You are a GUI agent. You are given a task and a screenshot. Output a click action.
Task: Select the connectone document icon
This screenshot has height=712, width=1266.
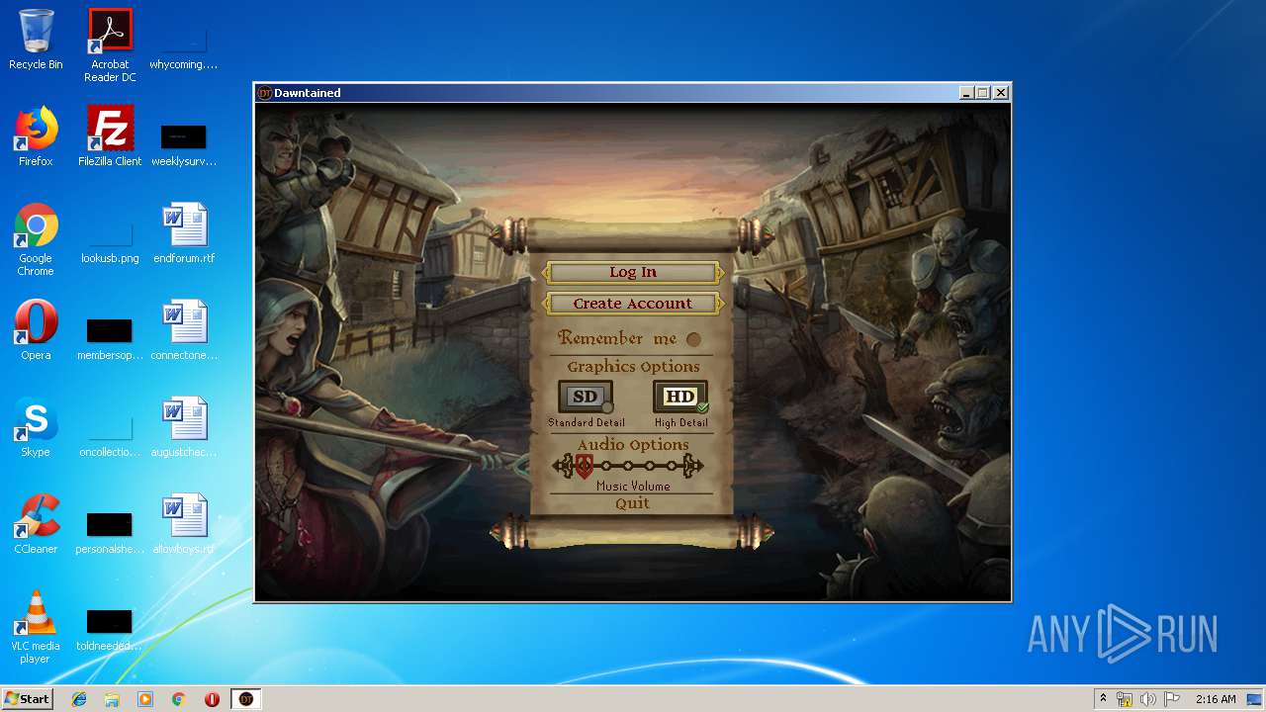click(x=184, y=330)
